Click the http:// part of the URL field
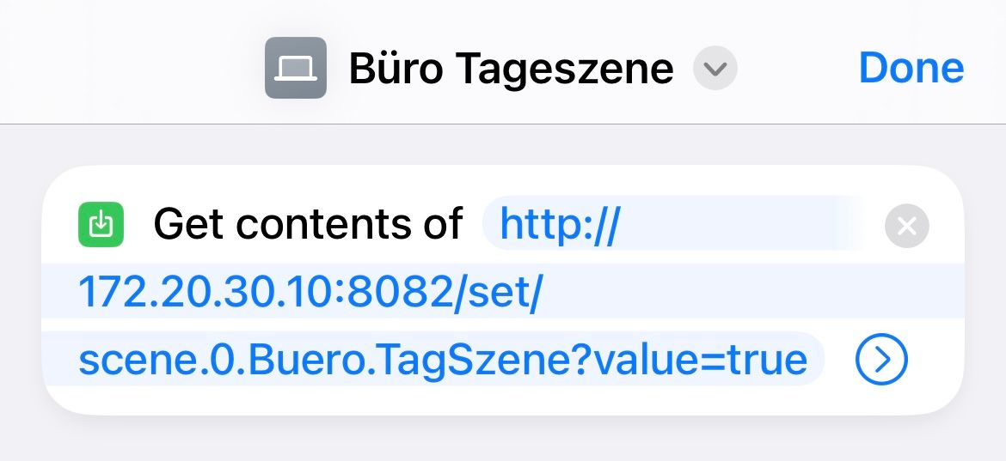 pyautogui.click(x=560, y=224)
